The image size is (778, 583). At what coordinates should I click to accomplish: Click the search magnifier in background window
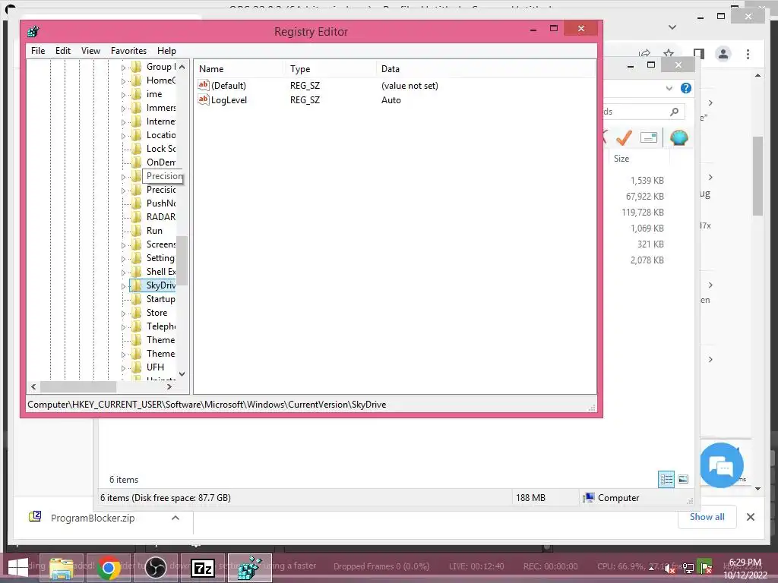tap(674, 112)
